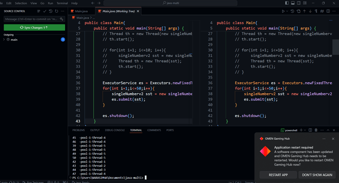
Task: Refresh the Source Control panel
Action: (x=56, y=11)
